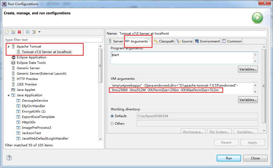The image size is (273, 168).
Task: Select EncryptUtils (1) configuration
Action: pyautogui.click(x=34, y=111)
